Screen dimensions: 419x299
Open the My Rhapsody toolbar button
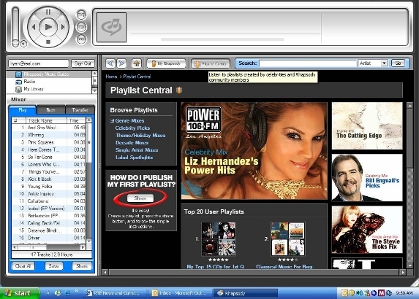166,63
